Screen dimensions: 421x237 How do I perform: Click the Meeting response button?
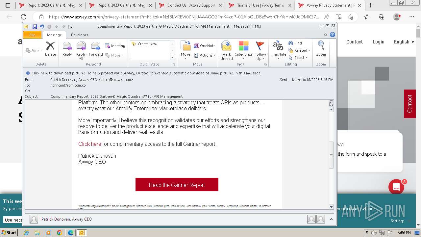coord(115,46)
